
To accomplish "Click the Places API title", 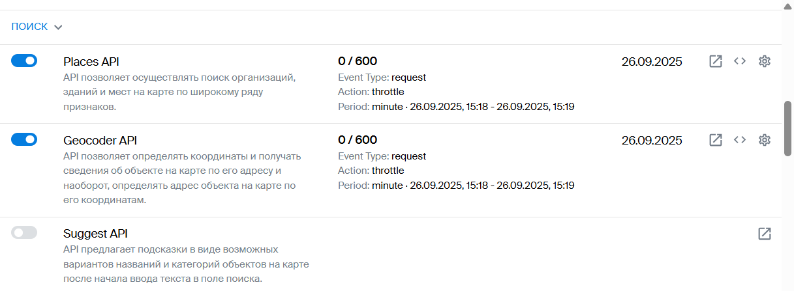I will 91,62.
